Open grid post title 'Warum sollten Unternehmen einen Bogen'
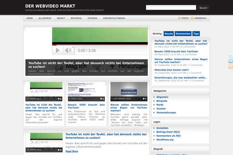The image size is (233, 155). tap(129, 108)
